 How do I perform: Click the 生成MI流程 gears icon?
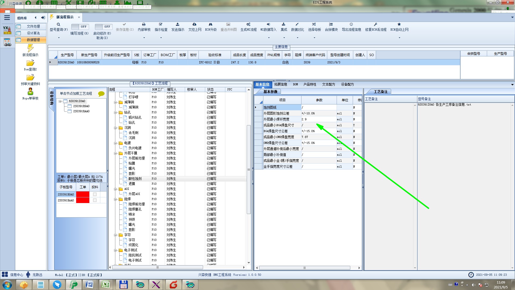248,24
